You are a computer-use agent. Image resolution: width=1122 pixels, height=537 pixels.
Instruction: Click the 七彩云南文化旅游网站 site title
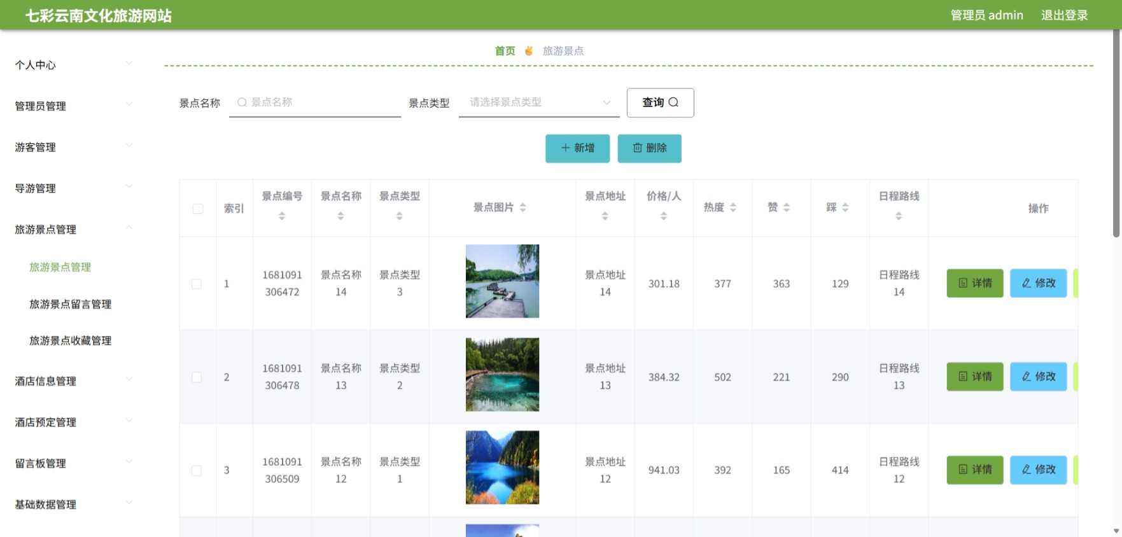(x=99, y=16)
